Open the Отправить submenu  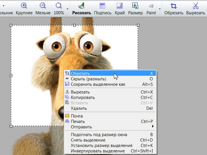pos(110,127)
